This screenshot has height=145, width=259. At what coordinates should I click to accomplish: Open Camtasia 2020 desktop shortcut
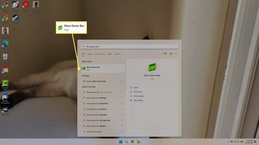tap(5, 85)
